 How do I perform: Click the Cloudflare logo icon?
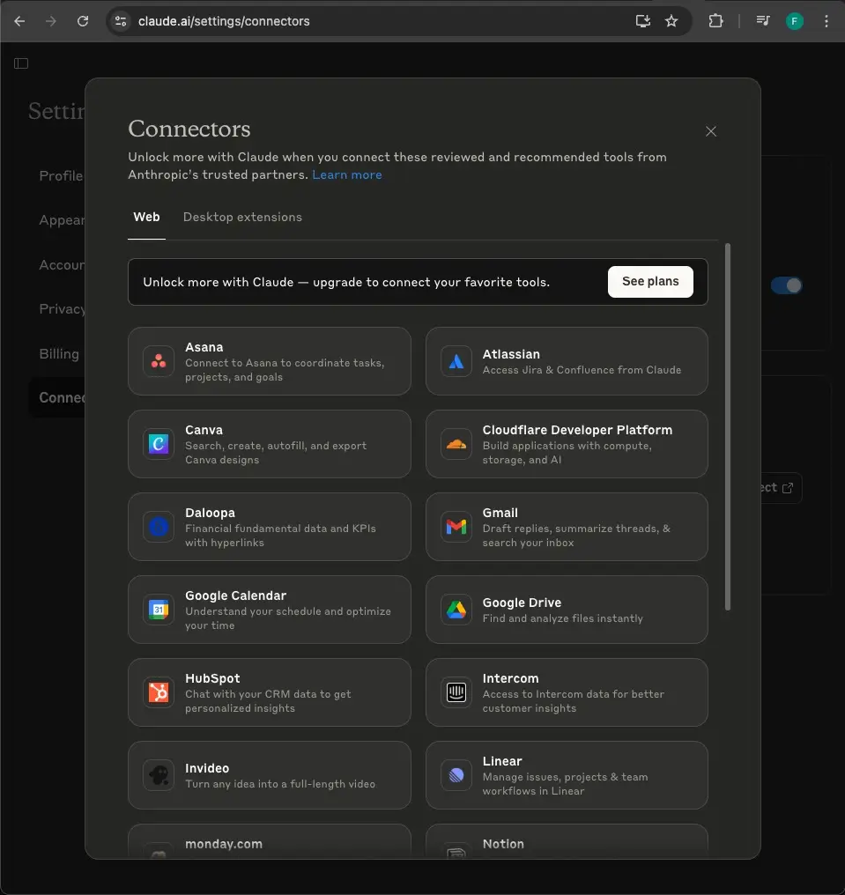456,444
